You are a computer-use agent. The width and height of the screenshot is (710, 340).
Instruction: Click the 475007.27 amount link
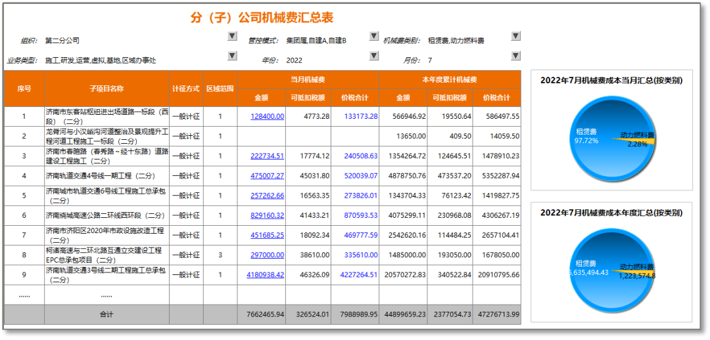pos(267,176)
